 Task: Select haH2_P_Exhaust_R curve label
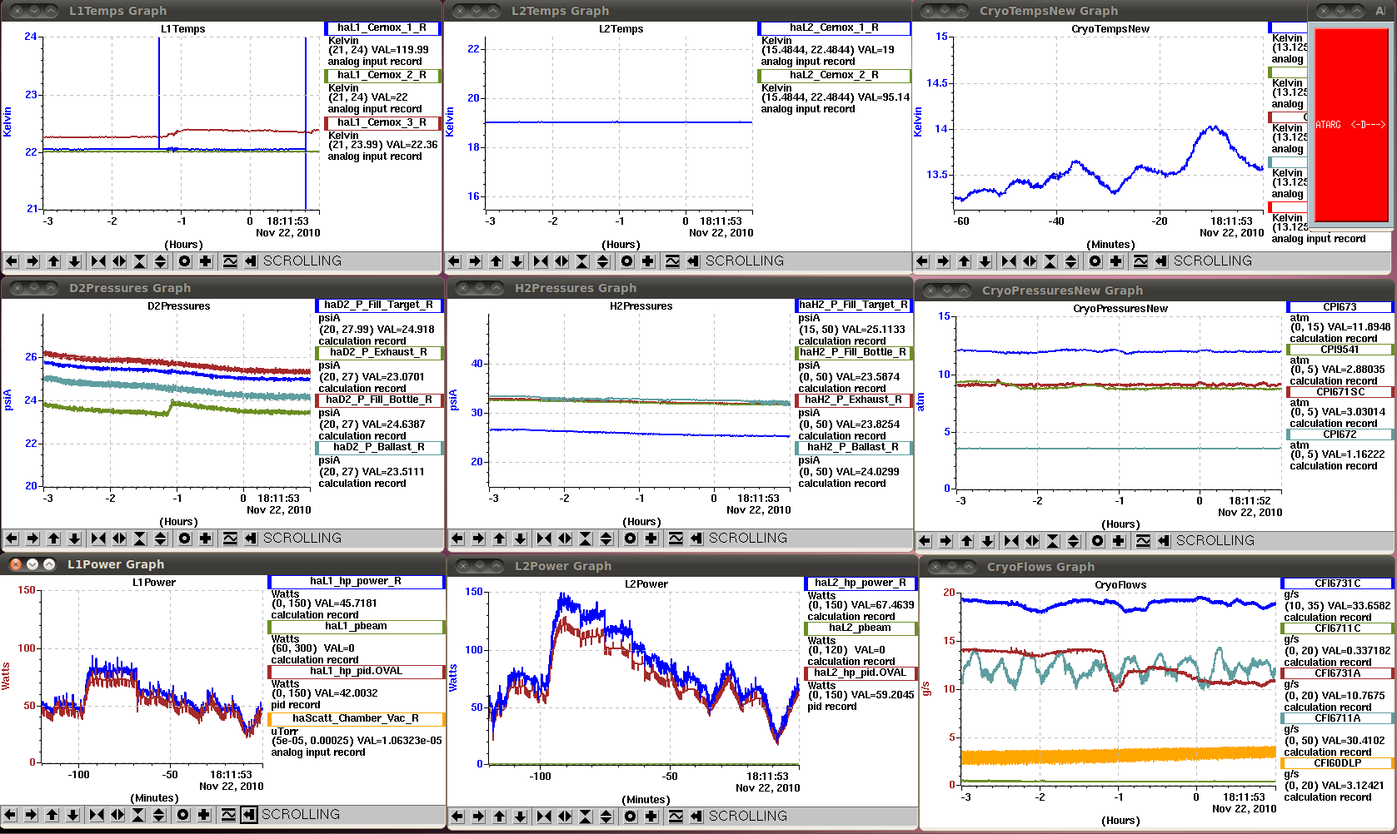coord(853,400)
